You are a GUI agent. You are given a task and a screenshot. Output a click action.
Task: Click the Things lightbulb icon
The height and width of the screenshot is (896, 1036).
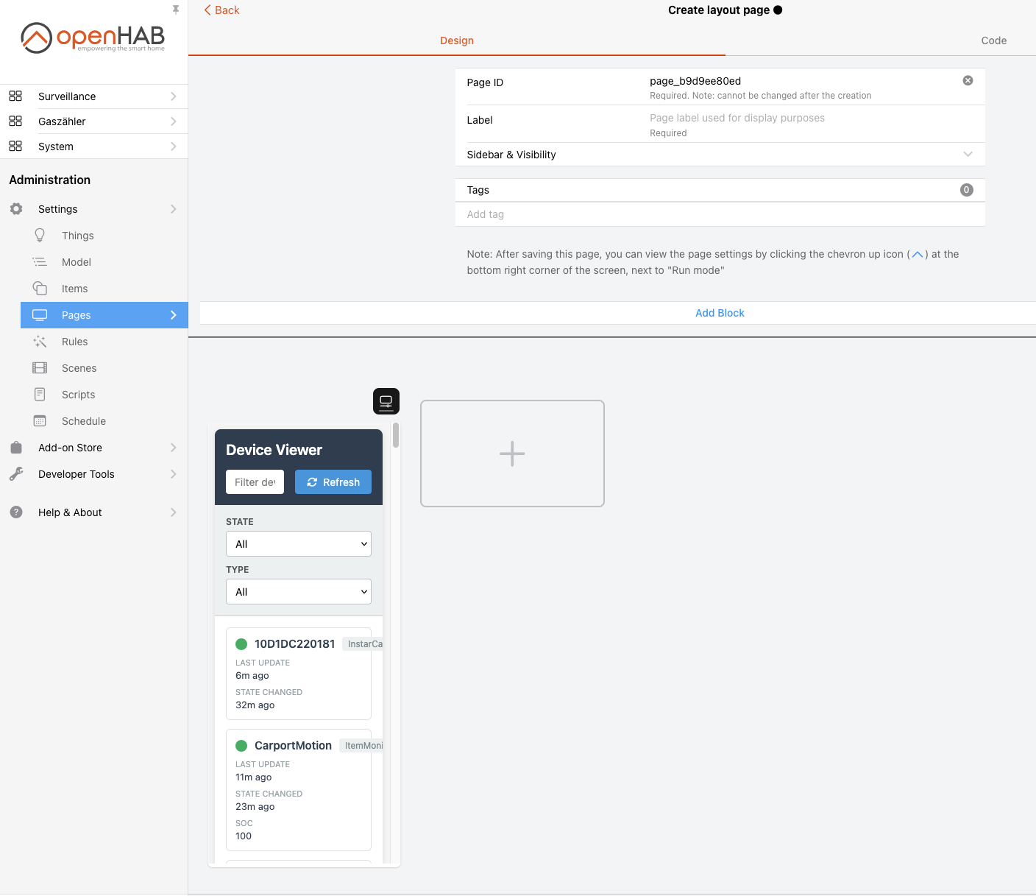coord(40,236)
